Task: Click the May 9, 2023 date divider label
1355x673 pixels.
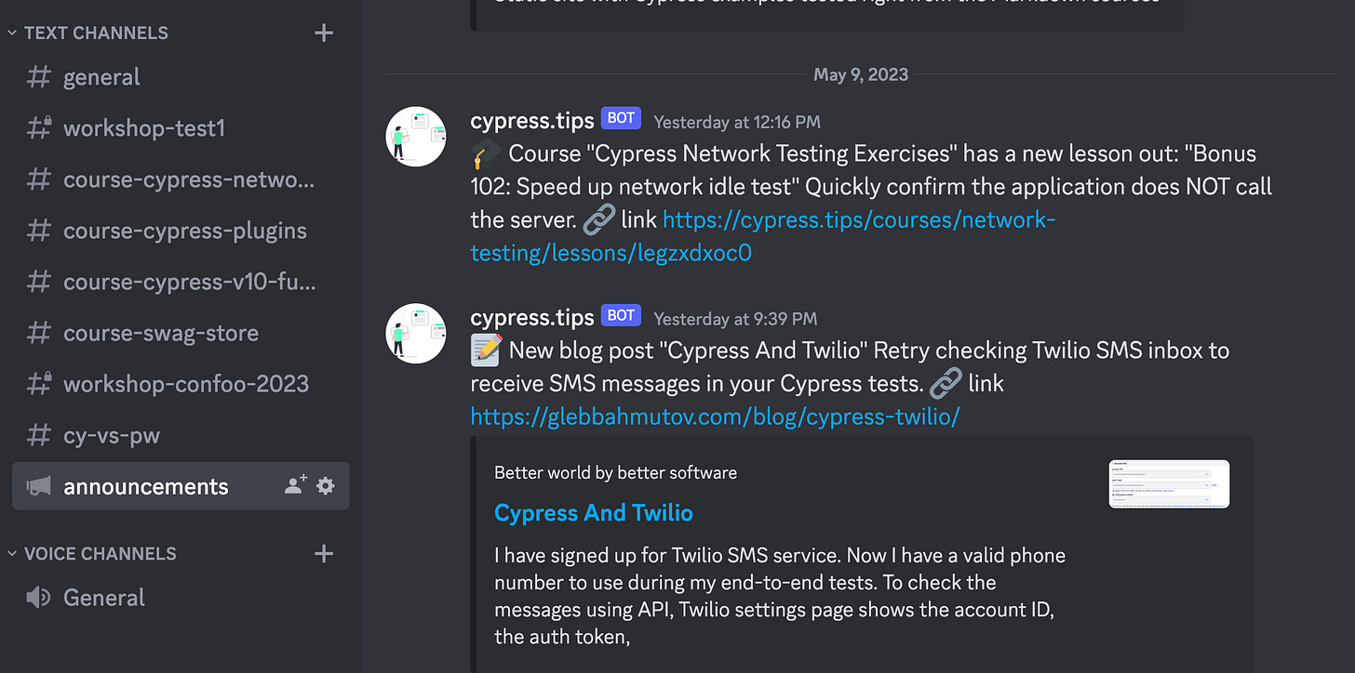Action: click(861, 74)
